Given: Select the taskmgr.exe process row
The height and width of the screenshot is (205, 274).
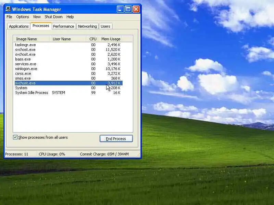Looking at the screenshot, I should [68, 45].
